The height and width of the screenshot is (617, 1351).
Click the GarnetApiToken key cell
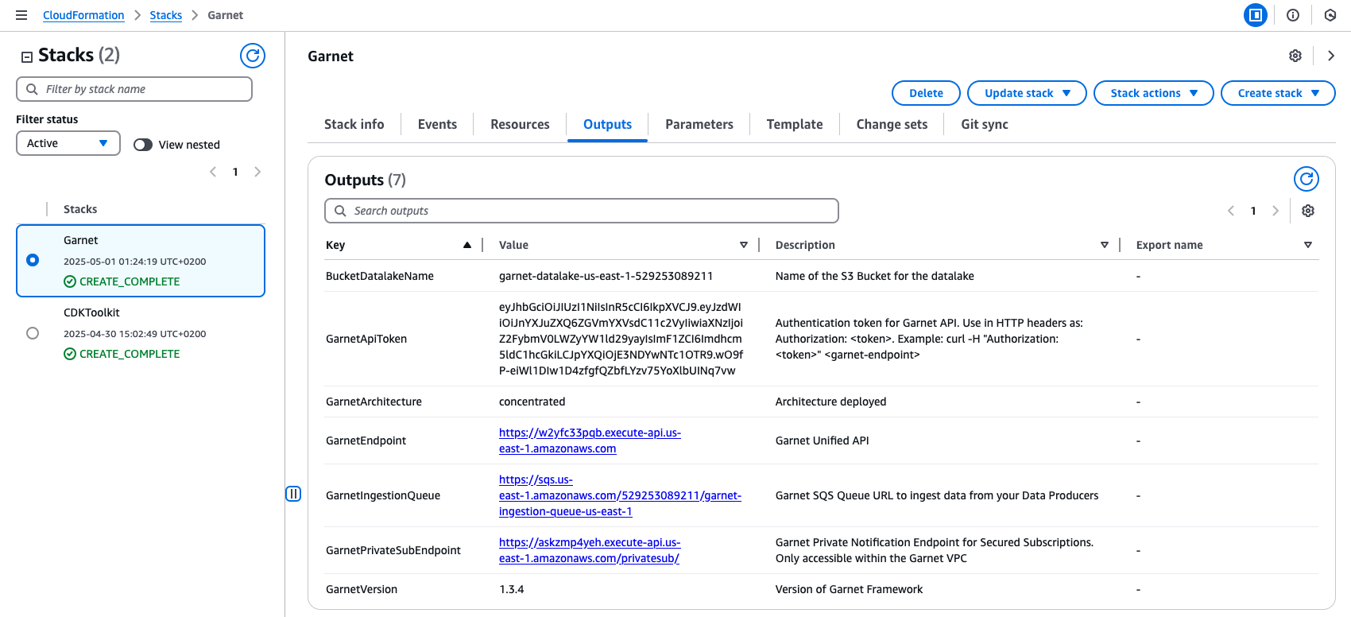[366, 339]
